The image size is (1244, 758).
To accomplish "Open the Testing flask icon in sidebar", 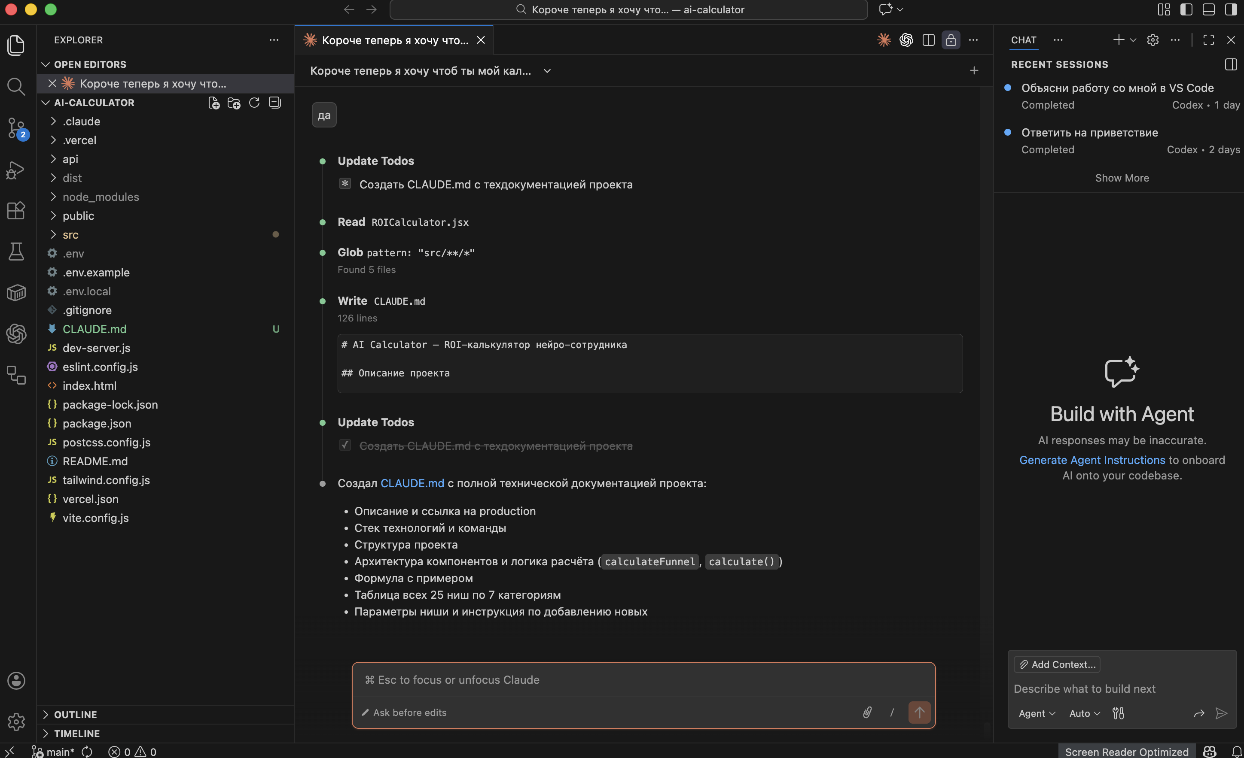I will click(x=16, y=252).
